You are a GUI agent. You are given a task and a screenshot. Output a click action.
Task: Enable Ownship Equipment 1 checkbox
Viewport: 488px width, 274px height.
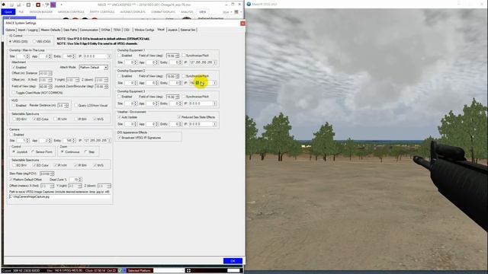pos(120,56)
